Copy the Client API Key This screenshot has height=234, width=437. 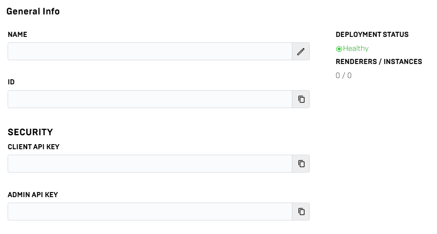[x=301, y=164]
